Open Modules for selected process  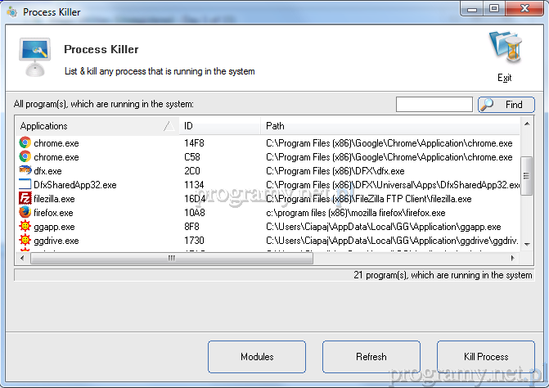257,357
